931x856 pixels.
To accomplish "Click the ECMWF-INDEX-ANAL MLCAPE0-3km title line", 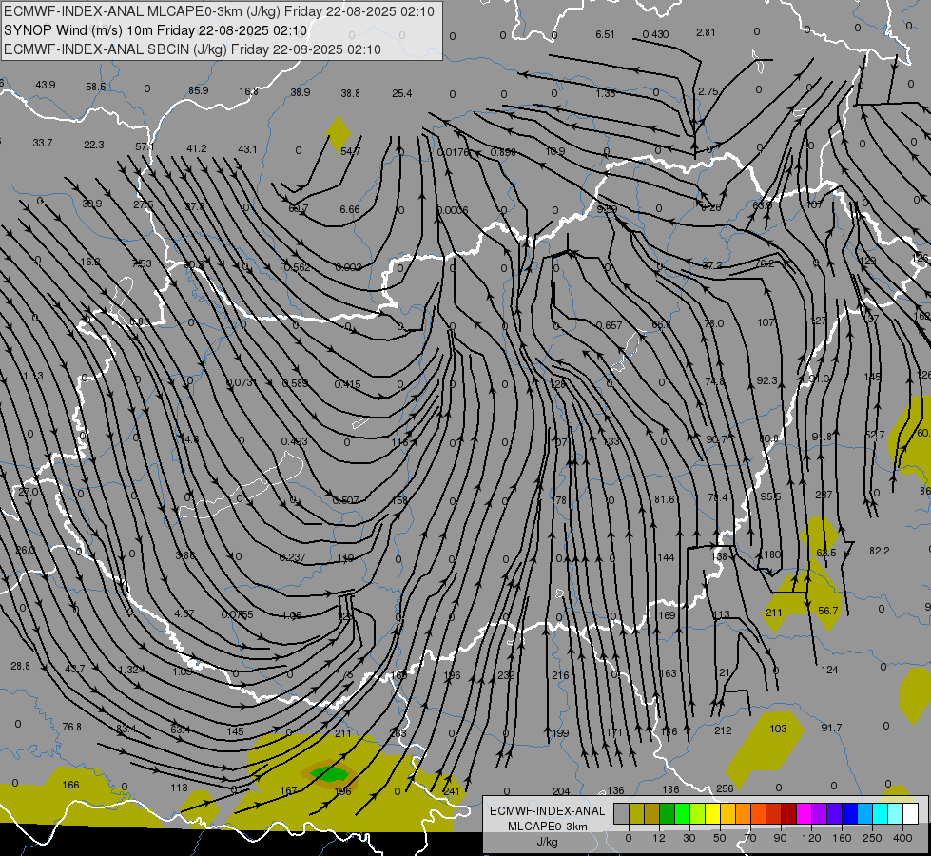I will [219, 11].
